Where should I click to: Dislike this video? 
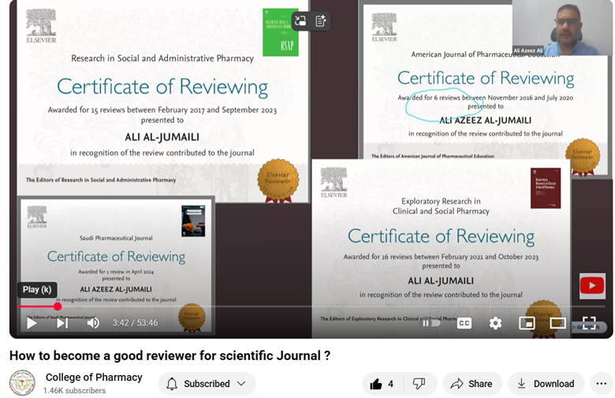point(419,384)
